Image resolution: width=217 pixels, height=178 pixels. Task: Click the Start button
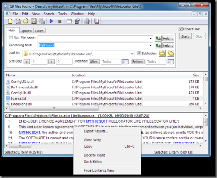(x=185, y=36)
